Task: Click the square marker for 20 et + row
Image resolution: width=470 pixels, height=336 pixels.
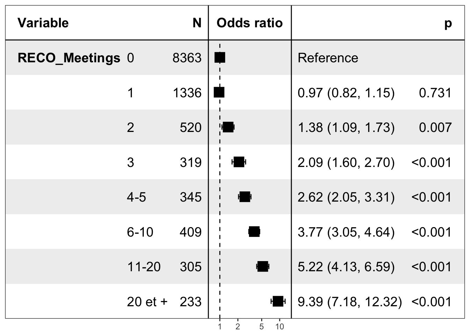Action: (x=278, y=301)
